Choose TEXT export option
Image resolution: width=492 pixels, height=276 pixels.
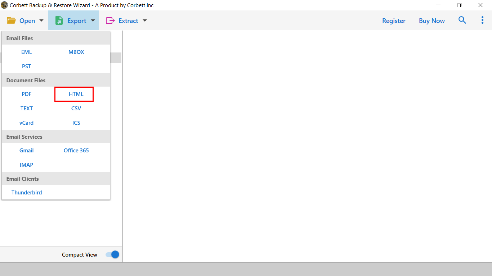click(x=26, y=109)
